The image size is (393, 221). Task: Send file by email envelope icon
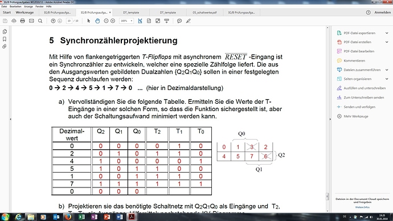point(31,21)
